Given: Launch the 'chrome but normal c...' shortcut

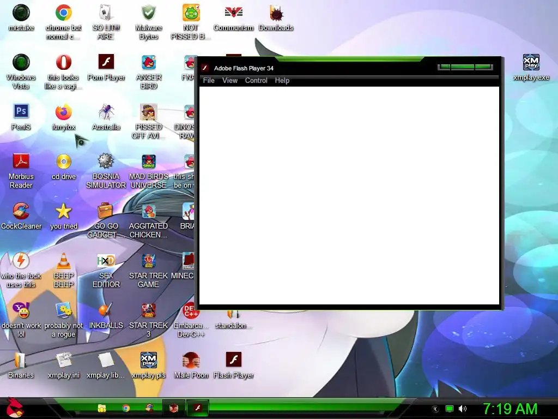Looking at the screenshot, I should click(x=64, y=21).
